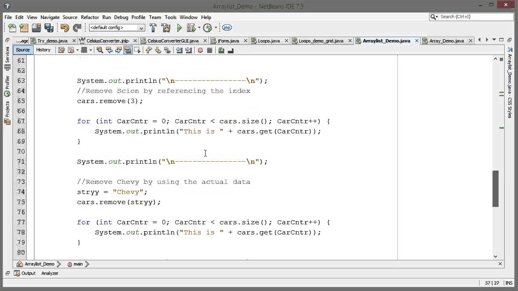
Task: Click the php toolbar icon
Action: (227, 27)
